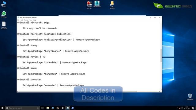Click the 'Uninstall Movies & TV:' line
The width and height of the screenshot is (196, 110).
click(x=32, y=57)
